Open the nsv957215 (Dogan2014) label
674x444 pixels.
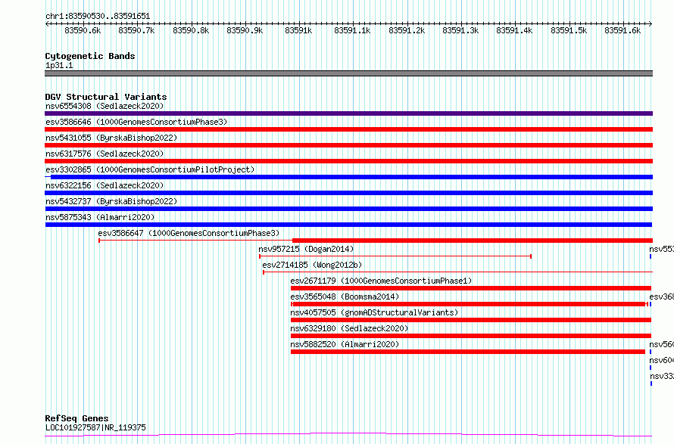point(306,249)
